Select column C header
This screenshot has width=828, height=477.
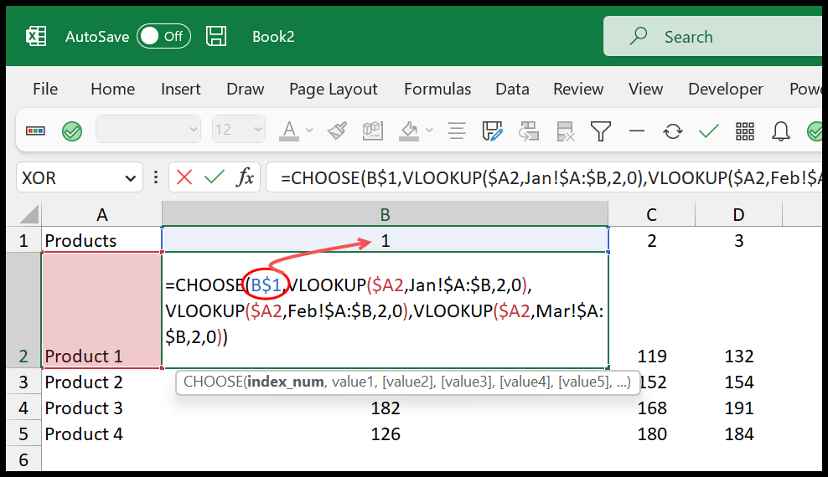[652, 214]
